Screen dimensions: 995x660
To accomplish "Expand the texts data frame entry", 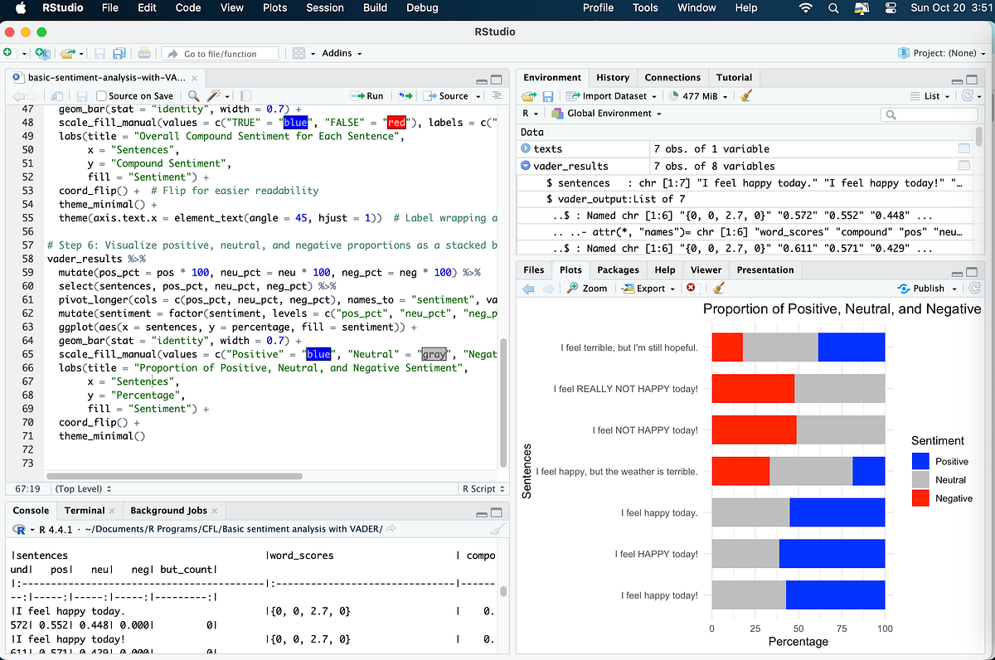I will click(x=527, y=148).
